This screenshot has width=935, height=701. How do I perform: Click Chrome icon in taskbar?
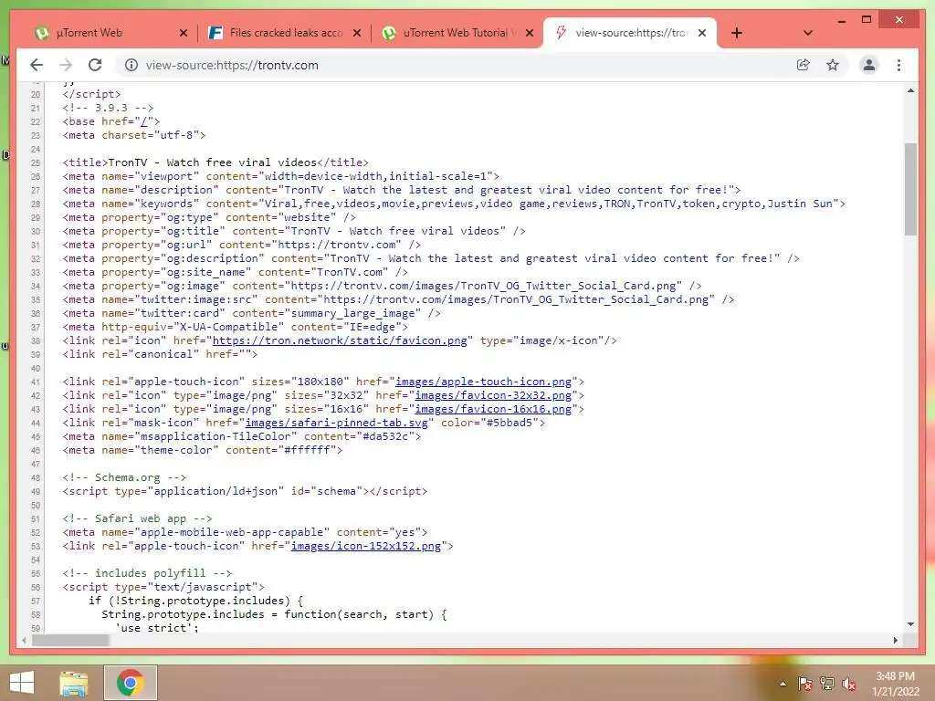point(131,683)
